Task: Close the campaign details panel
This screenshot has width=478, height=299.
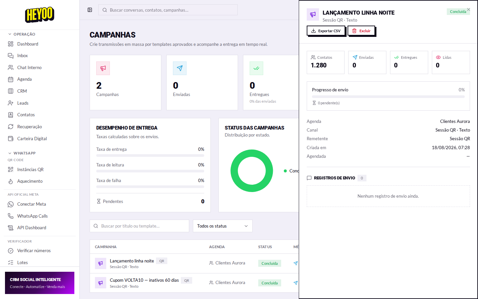Action: point(468,10)
